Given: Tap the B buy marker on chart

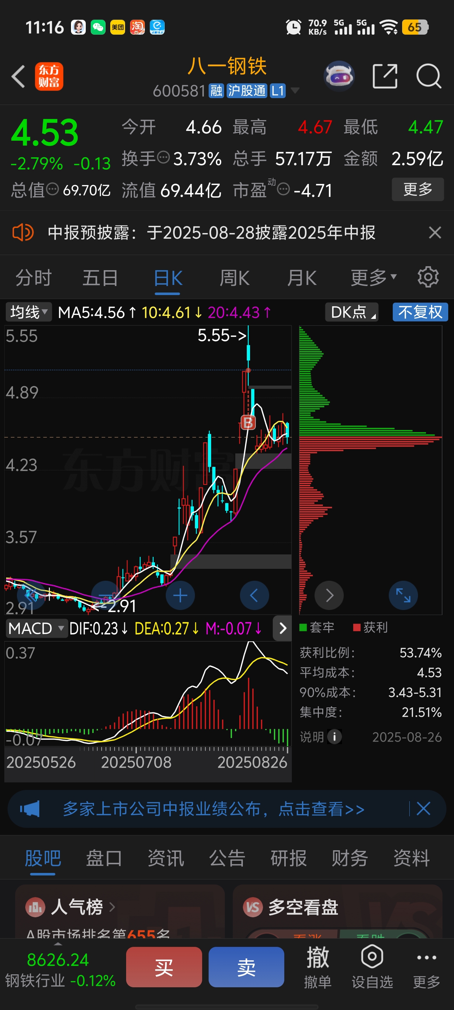Looking at the screenshot, I should coord(248,423).
